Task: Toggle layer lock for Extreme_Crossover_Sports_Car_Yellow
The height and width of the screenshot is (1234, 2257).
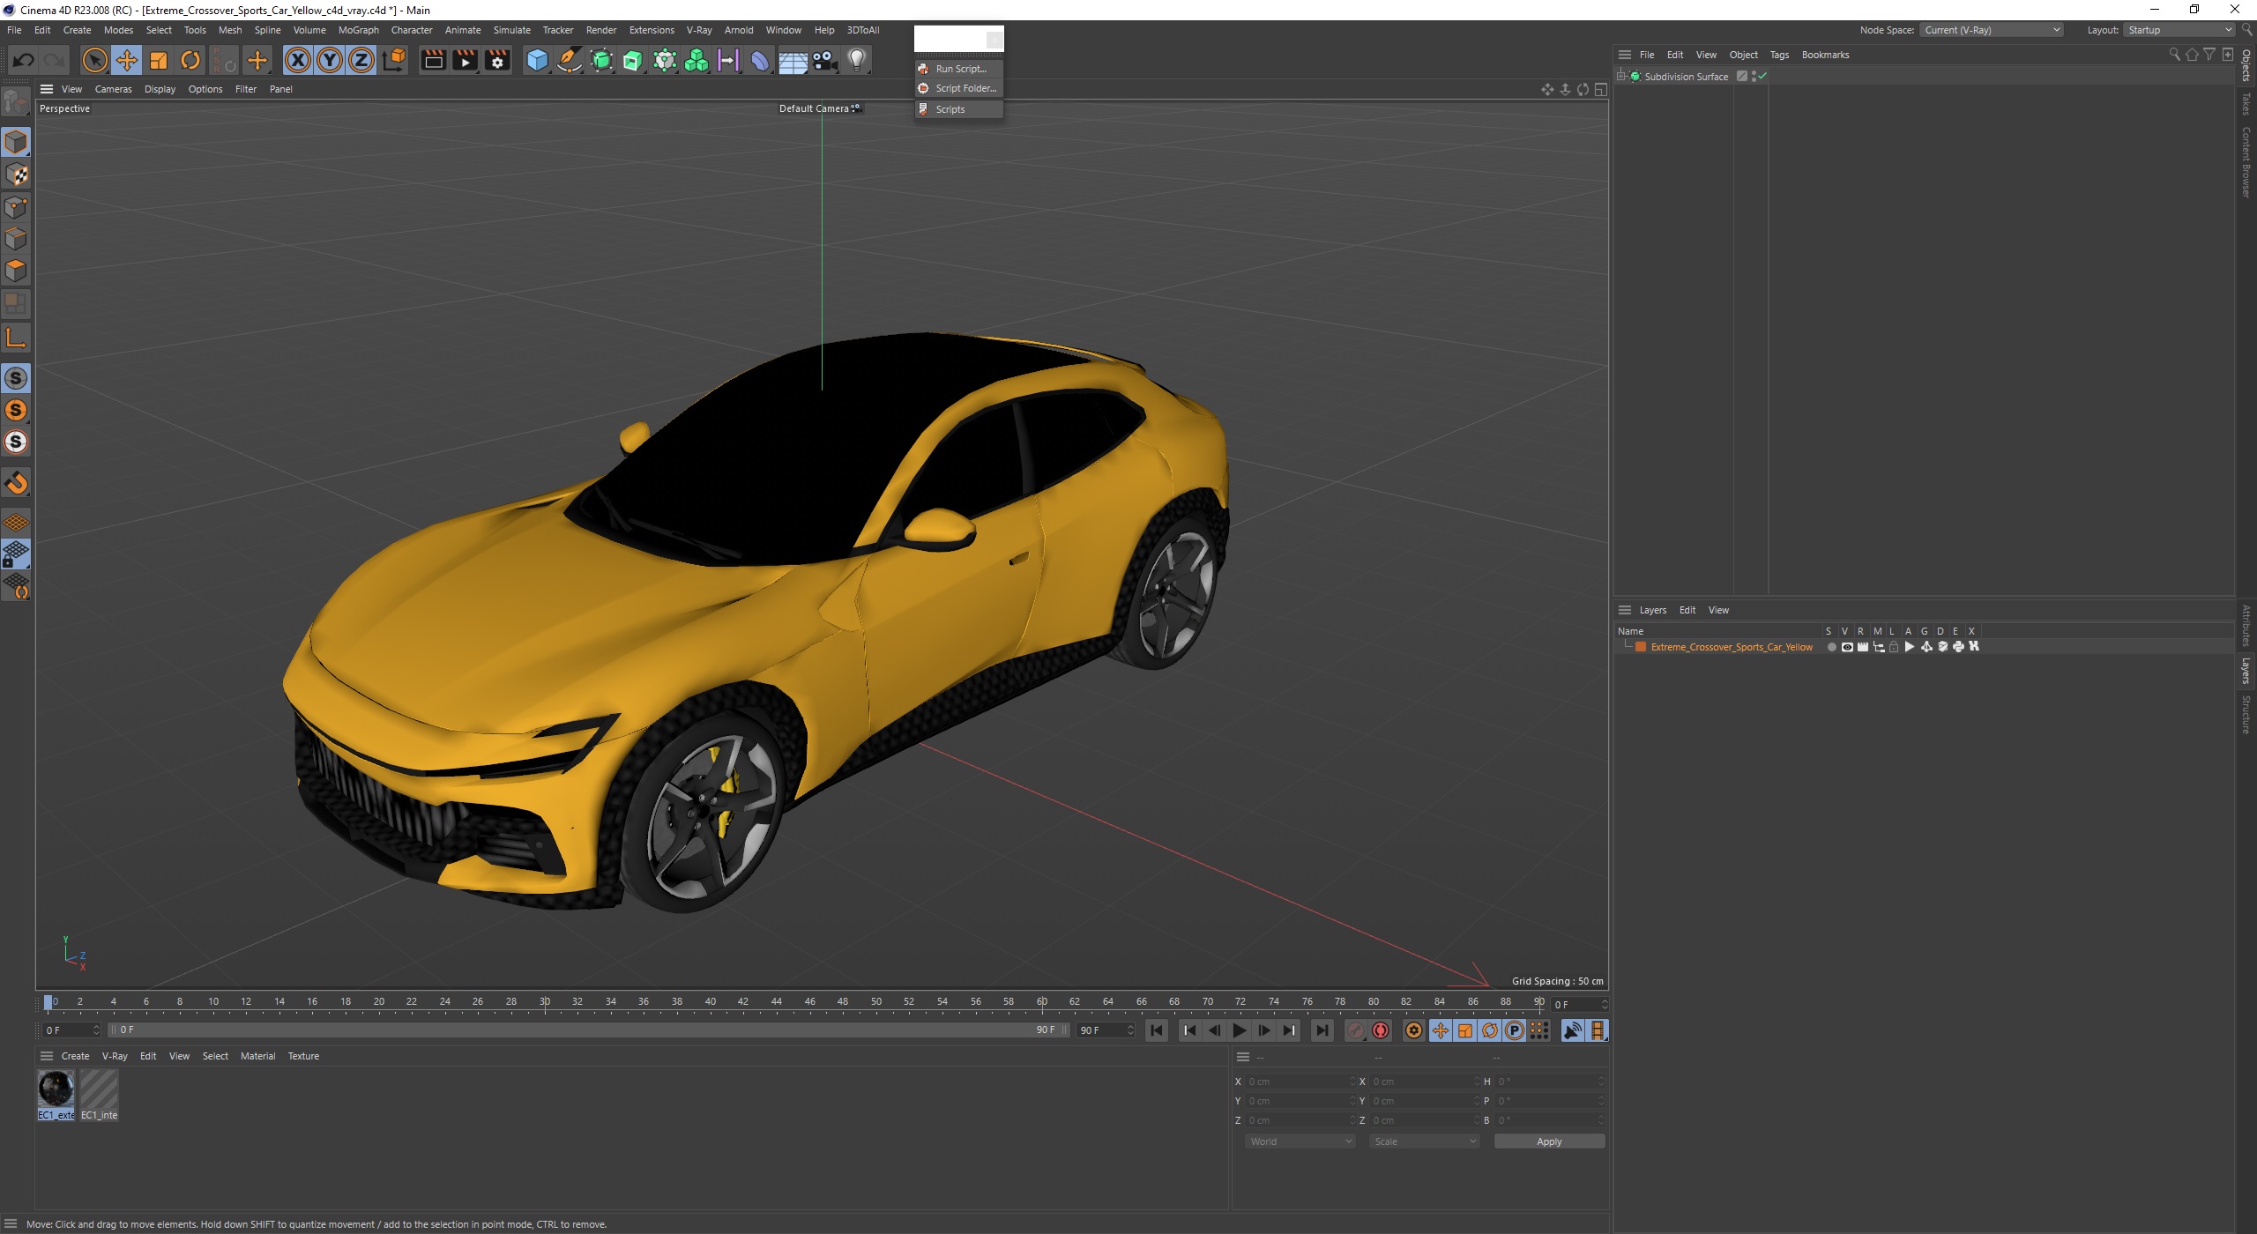Action: click(x=1894, y=647)
